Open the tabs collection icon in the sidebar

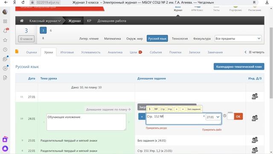click(x=5, y=59)
